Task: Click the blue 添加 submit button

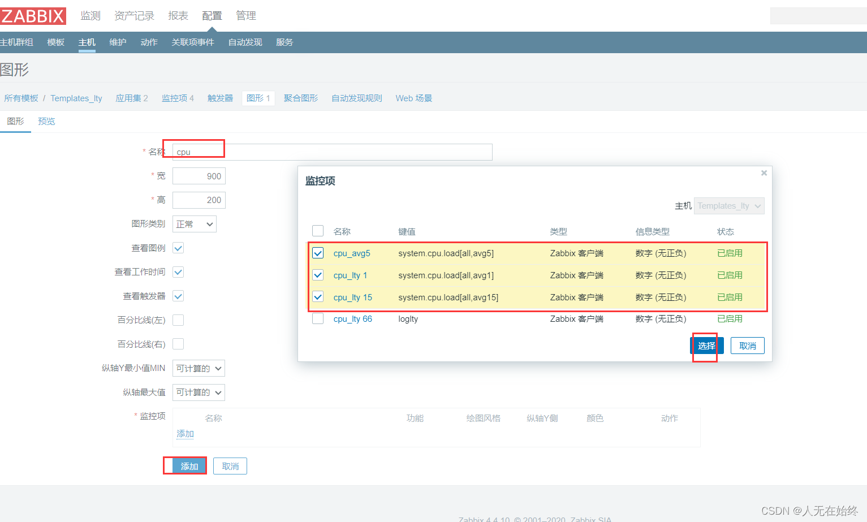Action: pos(189,466)
